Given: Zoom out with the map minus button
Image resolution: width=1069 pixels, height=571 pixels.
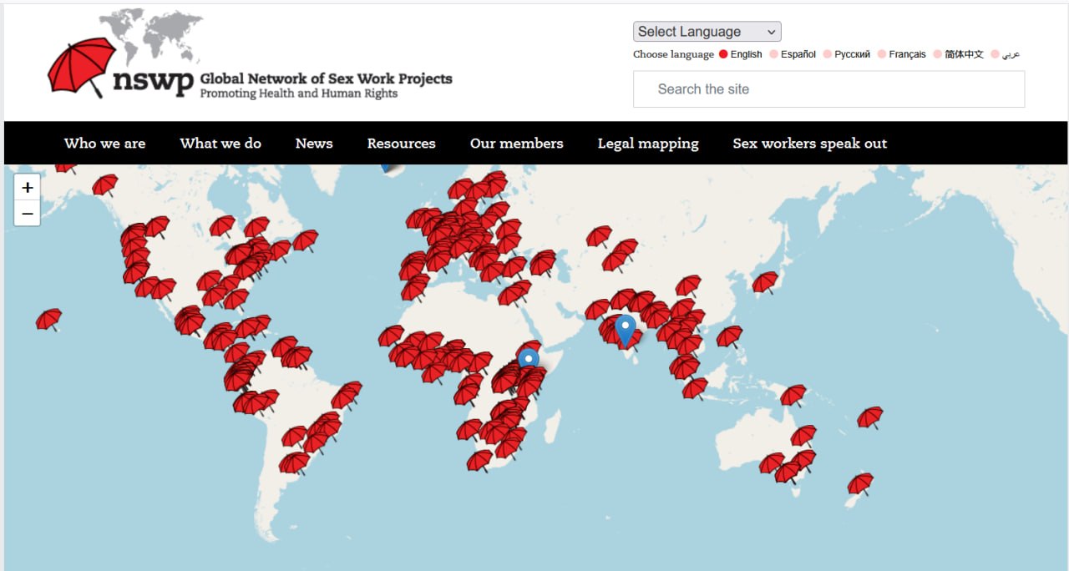Looking at the screenshot, I should (x=28, y=214).
